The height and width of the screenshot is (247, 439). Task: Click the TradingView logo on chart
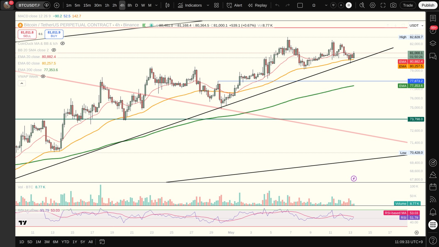[23, 223]
